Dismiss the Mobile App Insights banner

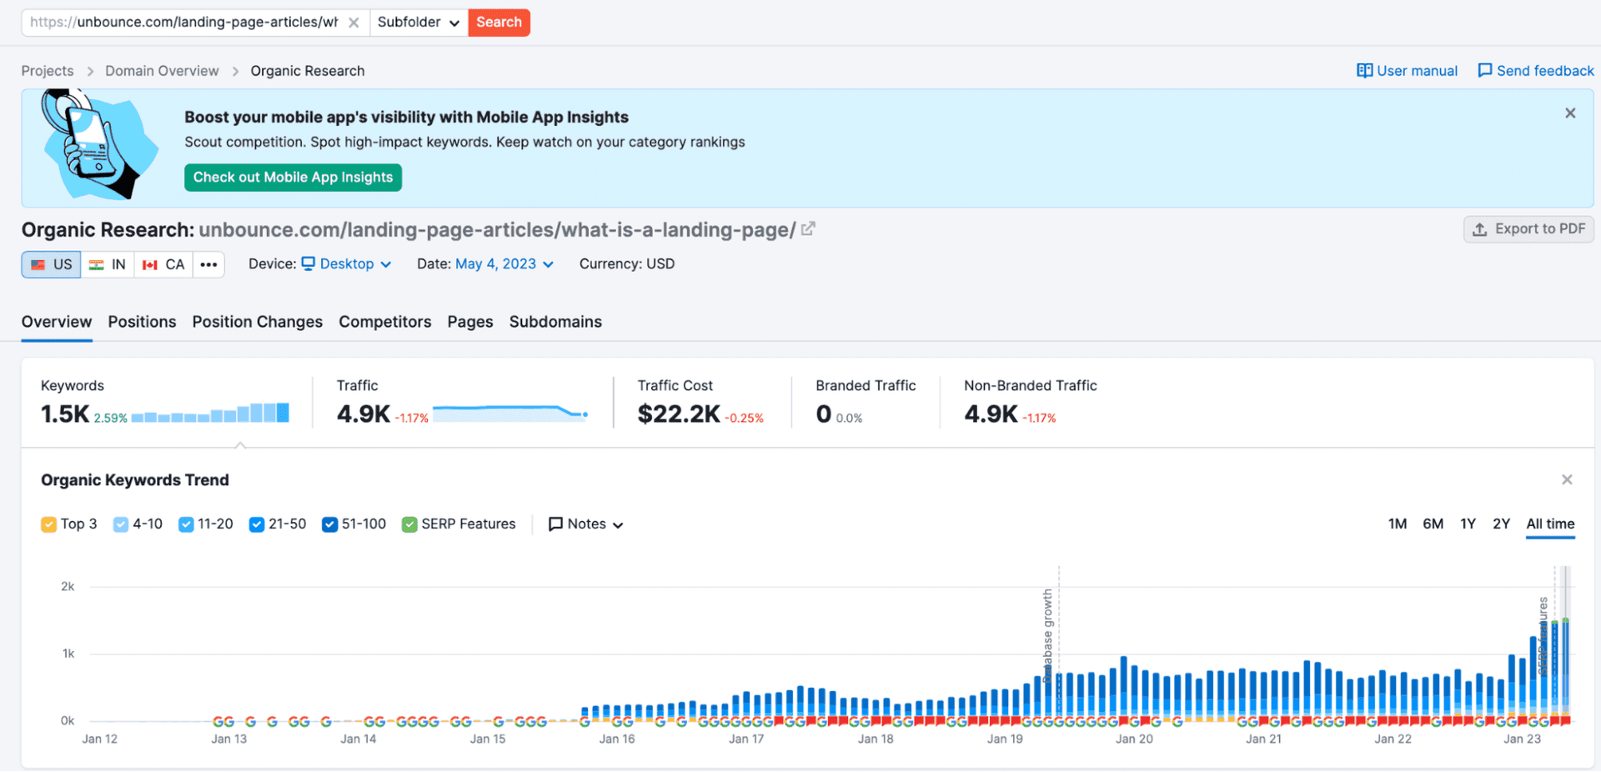pos(1570,113)
